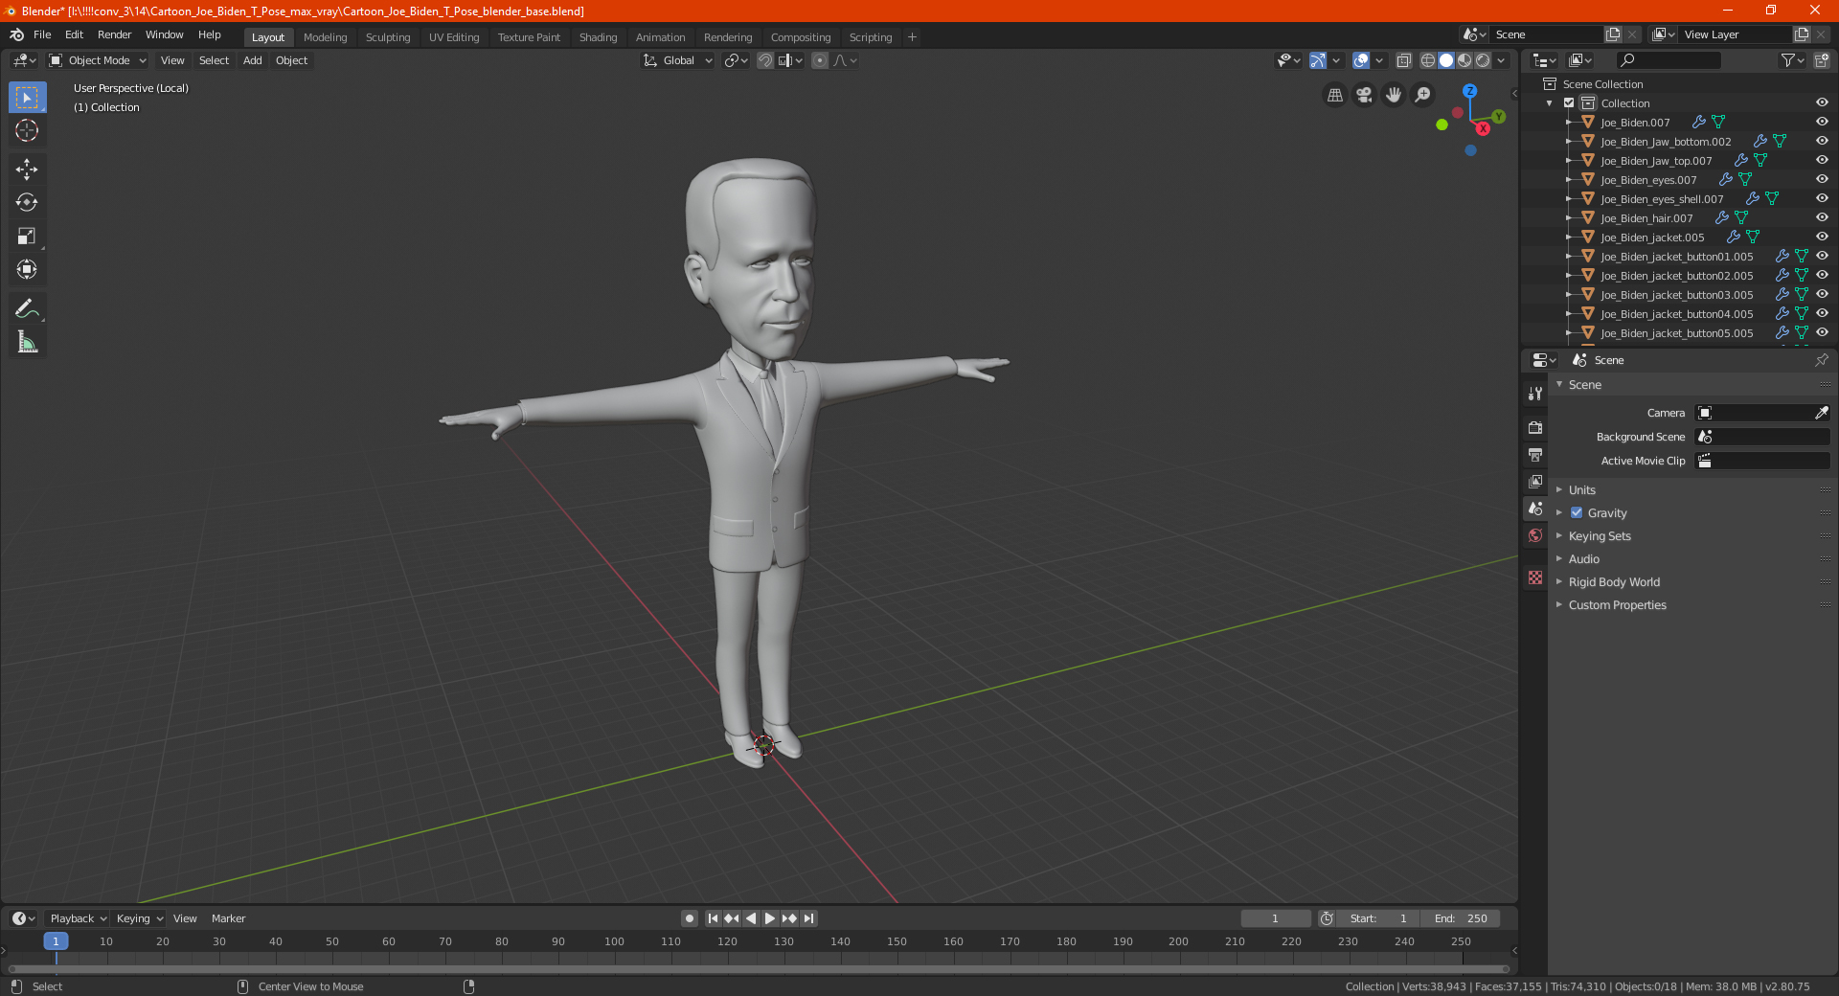1839x996 pixels.
Task: Expand the Joe_Biden_Jaw_top.007 tree item
Action: (1569, 160)
